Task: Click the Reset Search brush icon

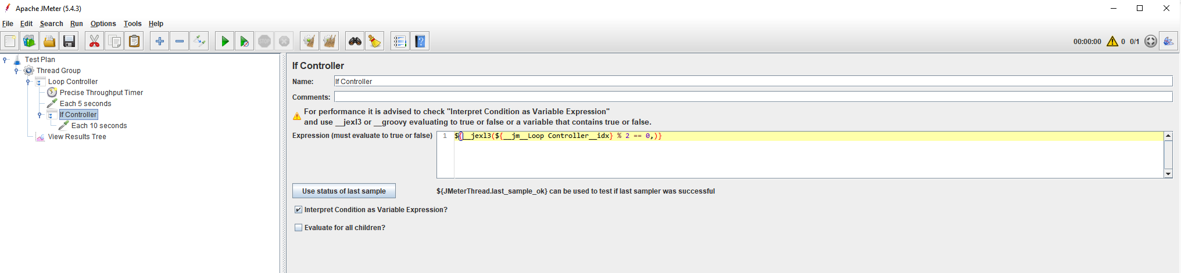Action: point(375,41)
